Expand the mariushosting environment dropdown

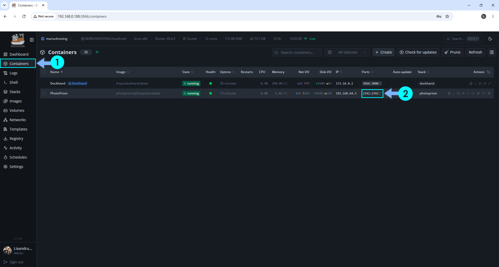56,39
